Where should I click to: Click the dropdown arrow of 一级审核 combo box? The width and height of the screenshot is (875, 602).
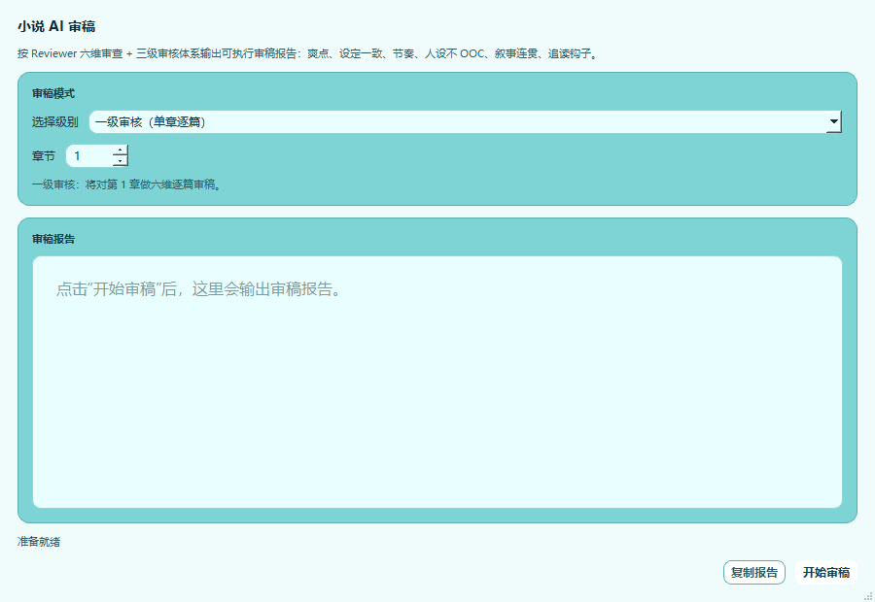(x=834, y=121)
